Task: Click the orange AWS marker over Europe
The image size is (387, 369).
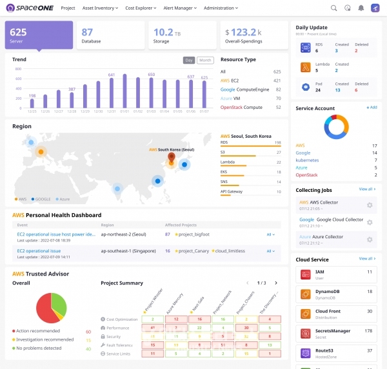Action: coord(41,152)
